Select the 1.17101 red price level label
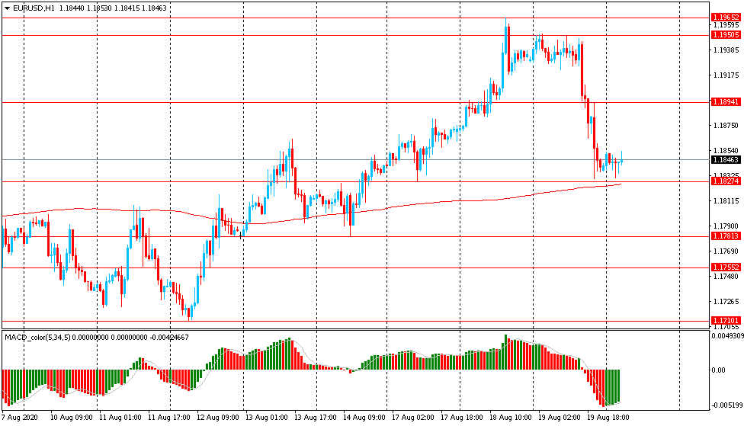The image size is (744, 426). [x=726, y=321]
